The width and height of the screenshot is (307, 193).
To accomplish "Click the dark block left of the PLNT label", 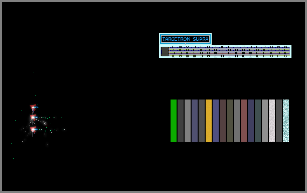I will (x=165, y=52).
